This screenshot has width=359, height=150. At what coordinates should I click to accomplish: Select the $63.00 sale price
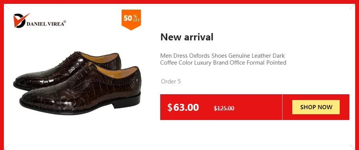183,107
